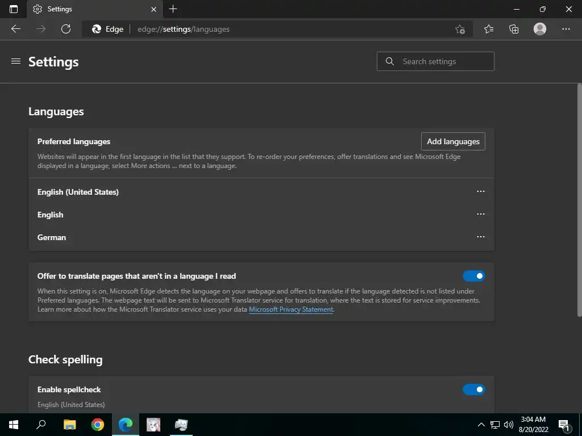582x436 pixels.
Task: Open the Settings hamburger menu
Action: click(16, 61)
